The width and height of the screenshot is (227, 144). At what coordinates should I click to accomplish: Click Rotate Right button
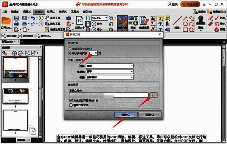point(25,36)
